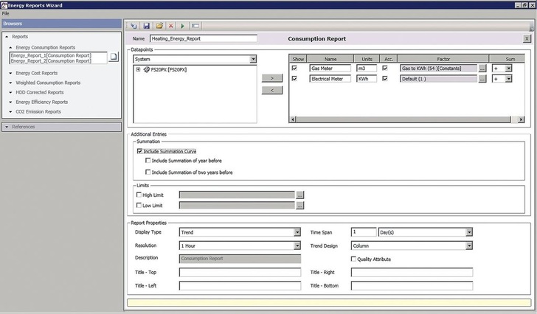Click the KWh units field
This screenshot has height=314, width=537.
(367, 79)
